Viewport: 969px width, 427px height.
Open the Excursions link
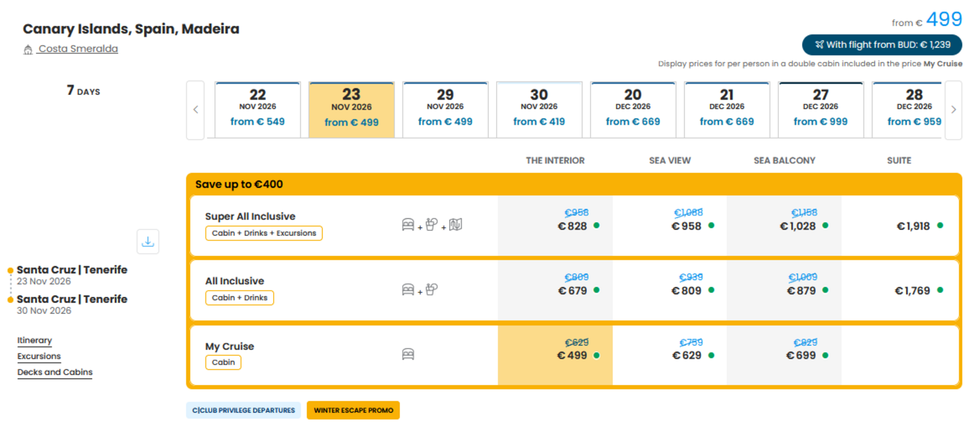point(39,357)
